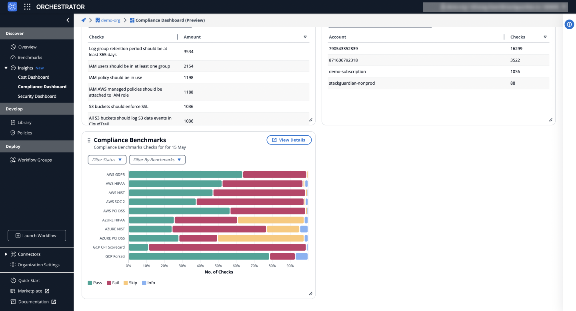The image size is (576, 311).
Task: Click the Benchmarks icon in the sidebar
Action: point(12,57)
